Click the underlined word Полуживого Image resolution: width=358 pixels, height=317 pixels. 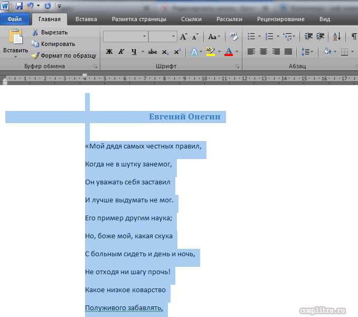pos(106,308)
